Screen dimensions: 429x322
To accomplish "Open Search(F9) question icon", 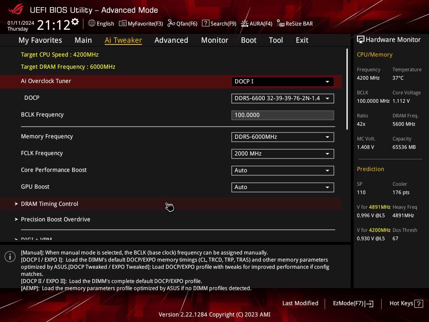I will point(205,23).
